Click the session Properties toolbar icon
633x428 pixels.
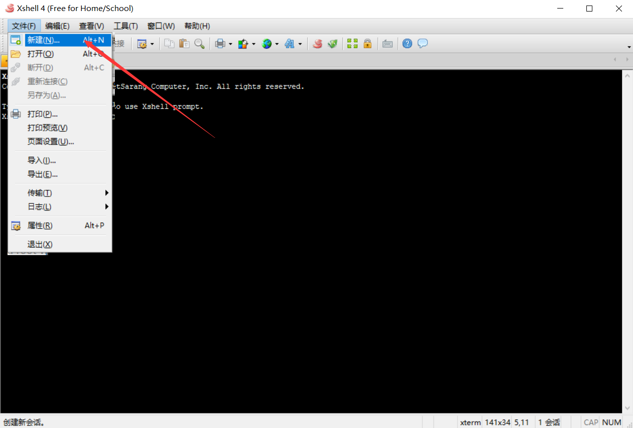click(x=142, y=44)
